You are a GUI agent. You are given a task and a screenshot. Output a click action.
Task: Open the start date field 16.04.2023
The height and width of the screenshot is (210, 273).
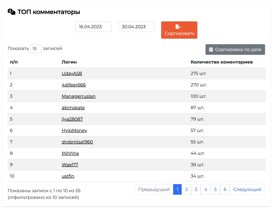[93, 27]
